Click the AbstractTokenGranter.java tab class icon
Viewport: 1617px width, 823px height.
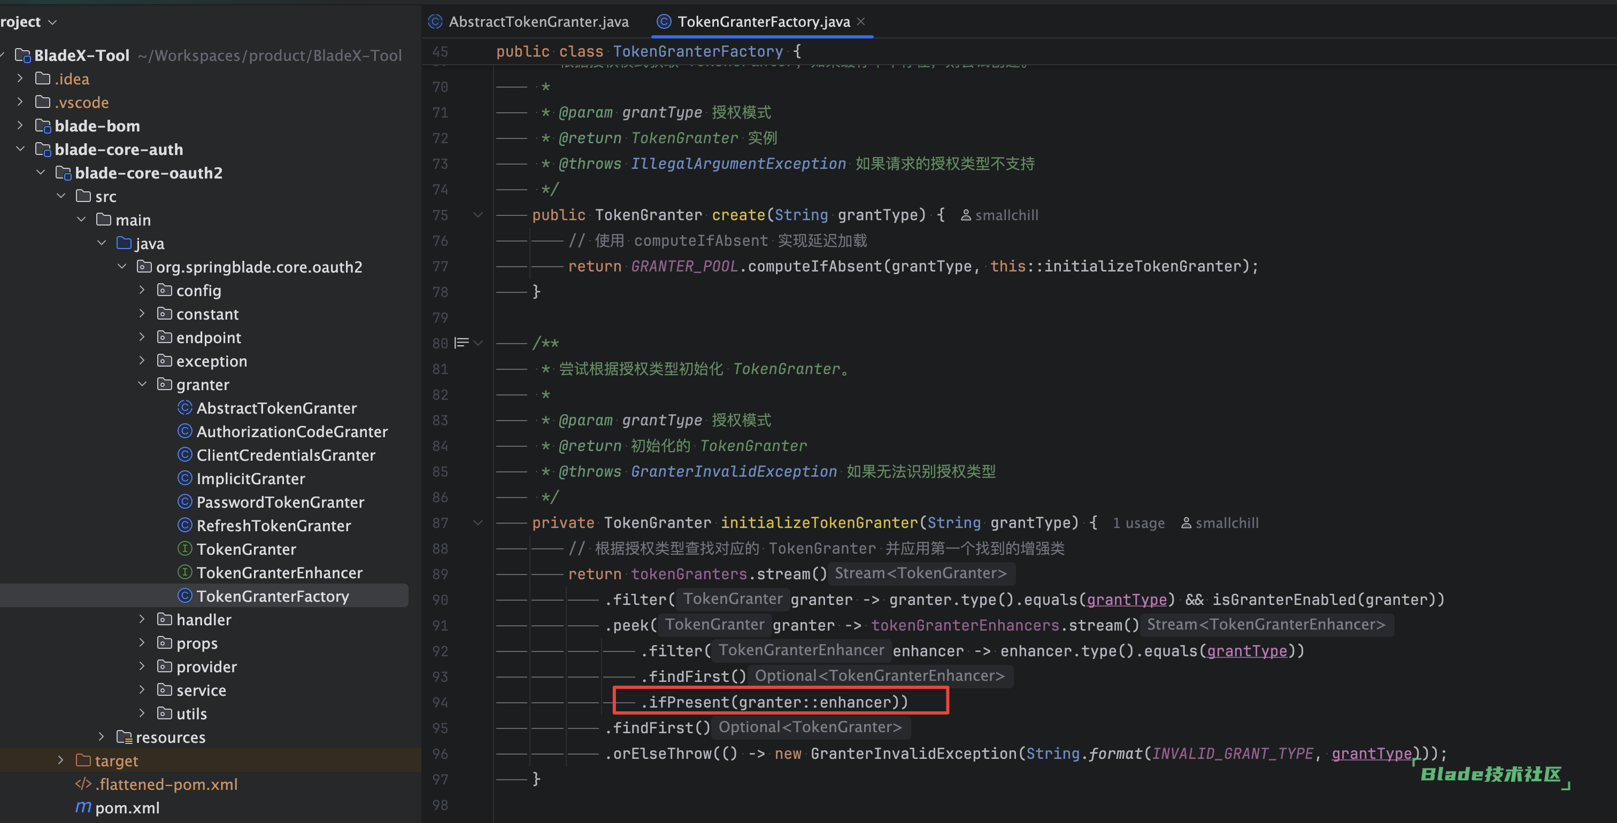coord(435,21)
